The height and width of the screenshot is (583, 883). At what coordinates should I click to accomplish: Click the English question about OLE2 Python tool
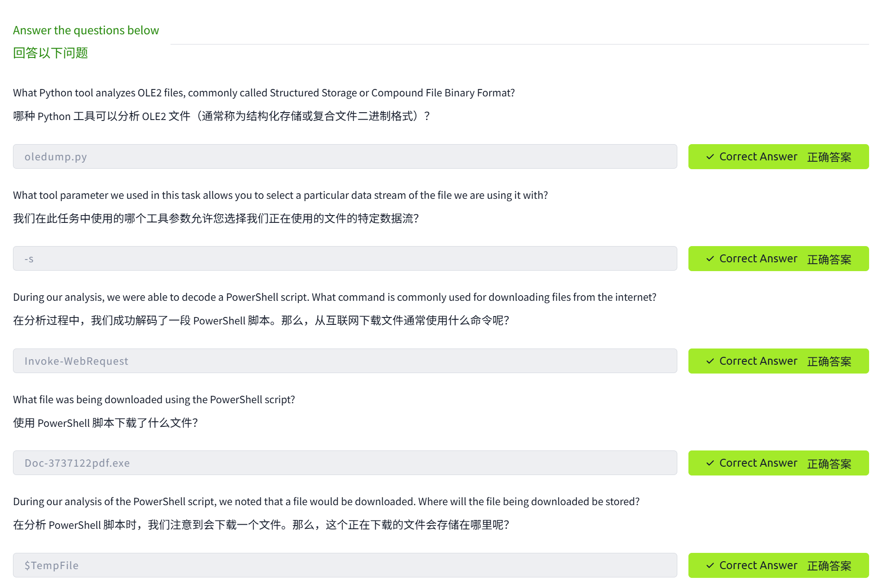point(264,93)
